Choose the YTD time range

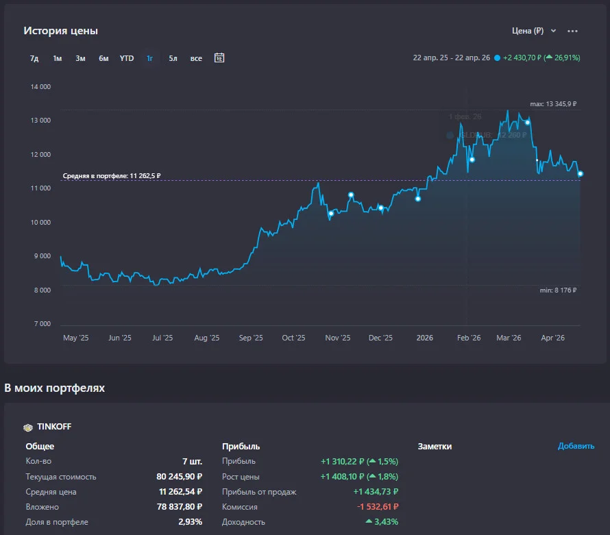pyautogui.click(x=127, y=58)
